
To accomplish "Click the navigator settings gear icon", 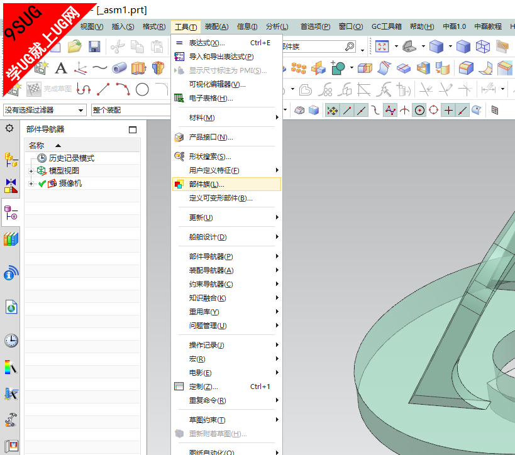I will pyautogui.click(x=9, y=128).
